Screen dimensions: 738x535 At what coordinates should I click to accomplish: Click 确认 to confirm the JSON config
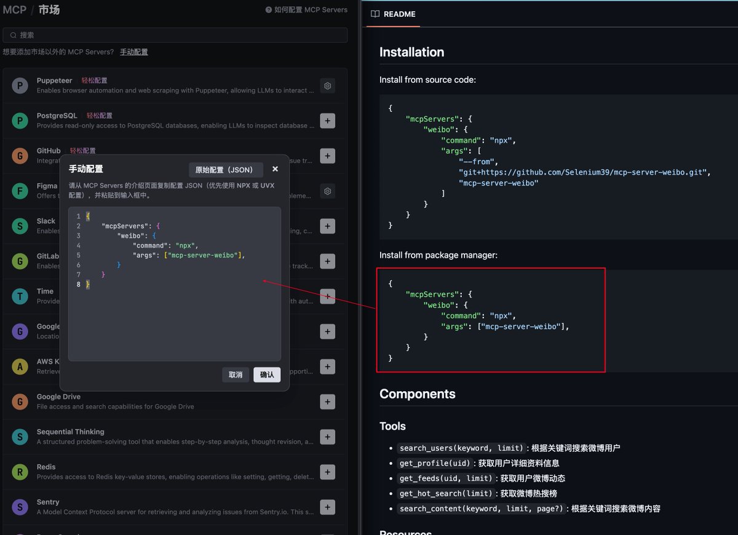267,374
